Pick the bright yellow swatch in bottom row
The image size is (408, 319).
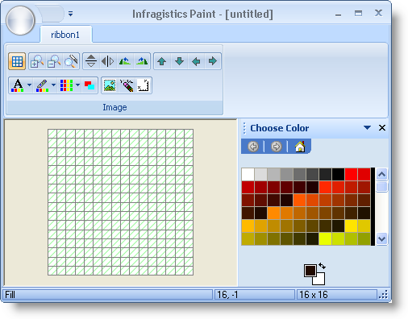325,238
